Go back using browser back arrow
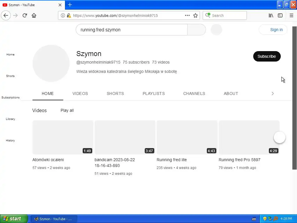This screenshot has height=223, width=297. pyautogui.click(x=6, y=15)
